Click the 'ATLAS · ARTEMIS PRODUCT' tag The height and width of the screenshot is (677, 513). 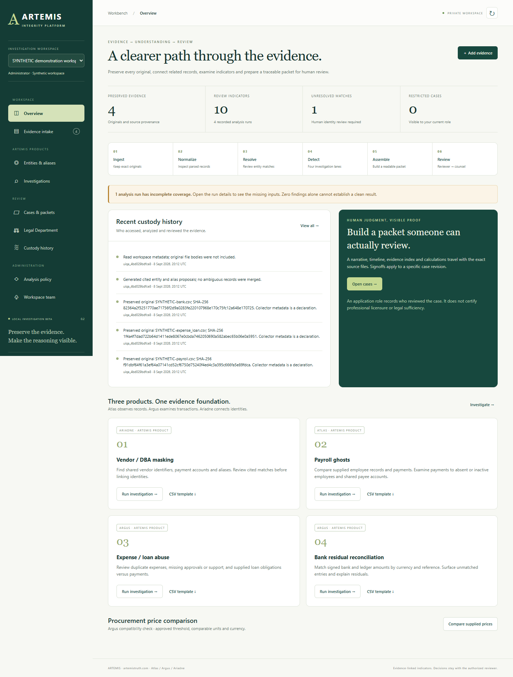(340, 430)
